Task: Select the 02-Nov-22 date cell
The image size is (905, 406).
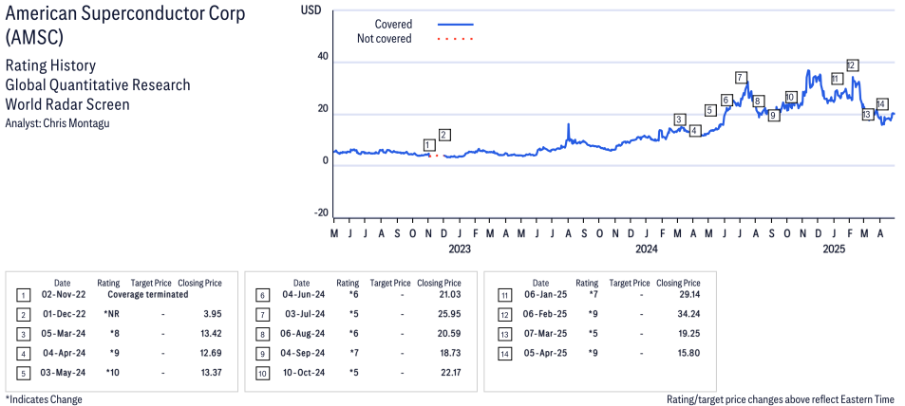Action: [63, 295]
